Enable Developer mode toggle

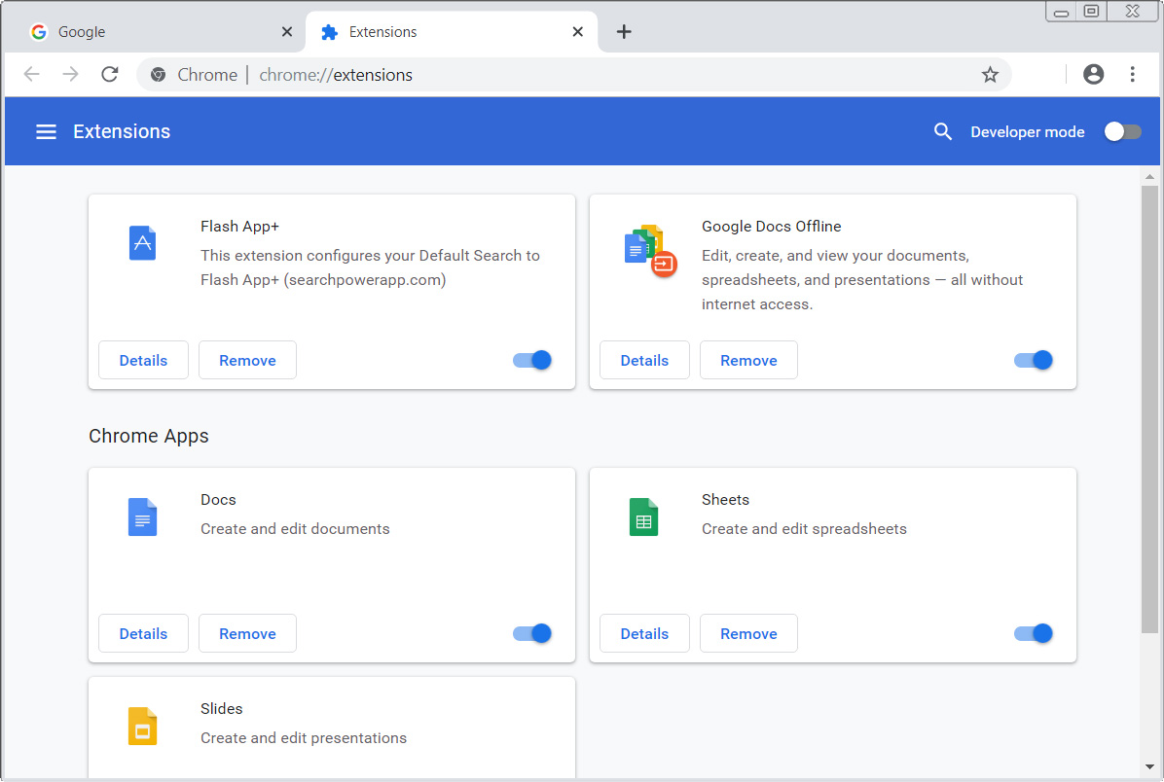[x=1122, y=131]
